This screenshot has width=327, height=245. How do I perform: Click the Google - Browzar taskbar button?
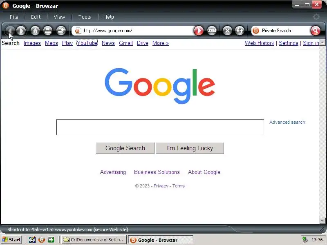pos(160,240)
